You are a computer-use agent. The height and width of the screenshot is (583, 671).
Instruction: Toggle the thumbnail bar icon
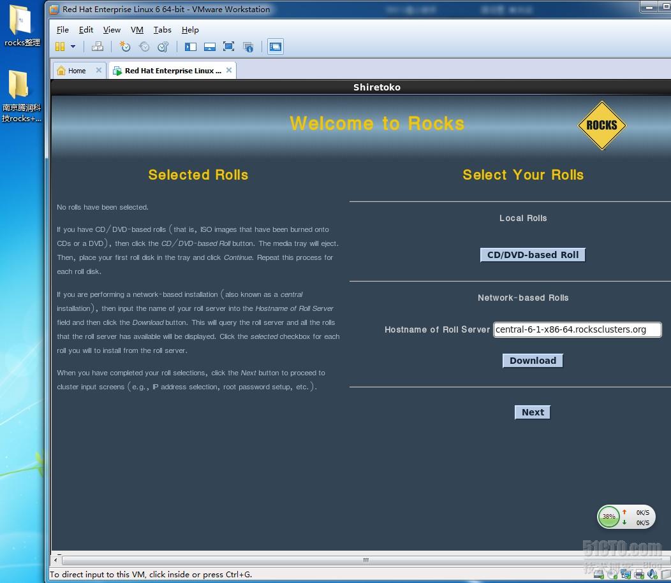tap(210, 47)
